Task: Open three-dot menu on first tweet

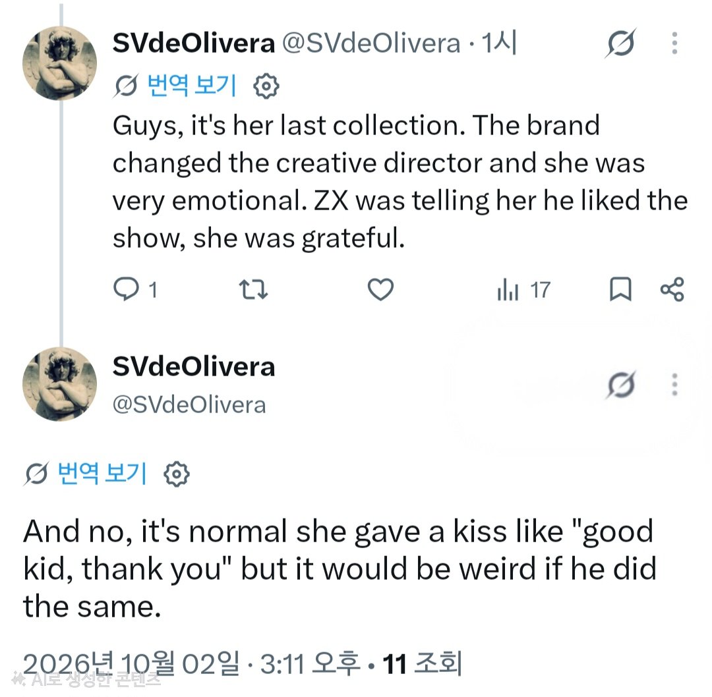Action: coord(675,43)
